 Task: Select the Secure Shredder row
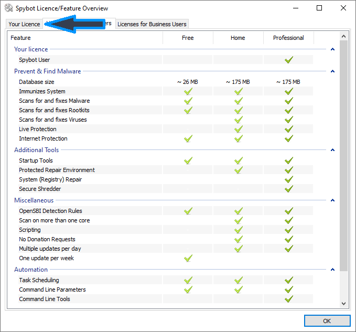[x=166, y=189]
